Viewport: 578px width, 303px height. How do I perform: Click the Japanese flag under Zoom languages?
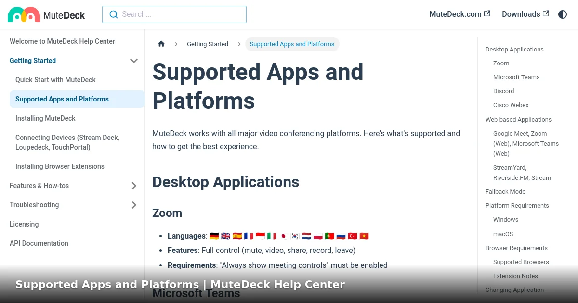(283, 236)
